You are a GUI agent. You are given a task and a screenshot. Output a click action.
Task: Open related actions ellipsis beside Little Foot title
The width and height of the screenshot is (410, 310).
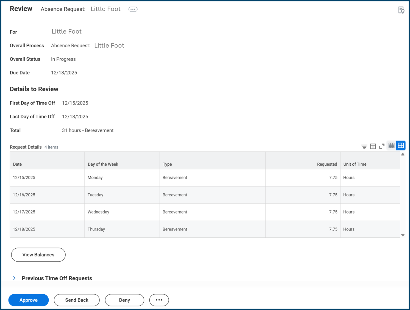click(133, 9)
